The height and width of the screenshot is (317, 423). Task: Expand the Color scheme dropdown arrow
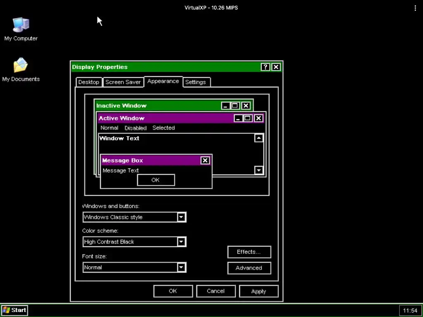pyautogui.click(x=181, y=242)
